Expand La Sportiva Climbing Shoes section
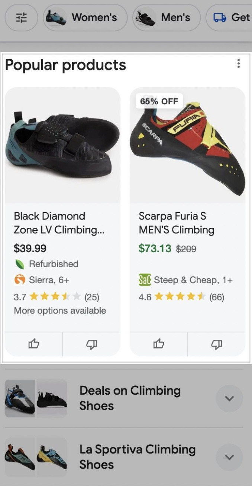252x486 pixels. (x=229, y=457)
